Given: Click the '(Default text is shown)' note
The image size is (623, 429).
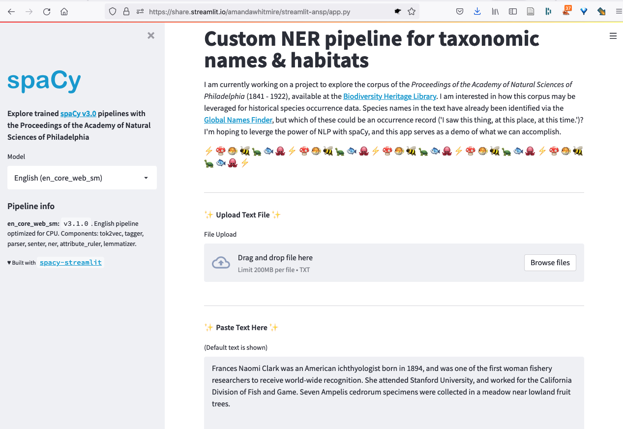Looking at the screenshot, I should point(236,347).
